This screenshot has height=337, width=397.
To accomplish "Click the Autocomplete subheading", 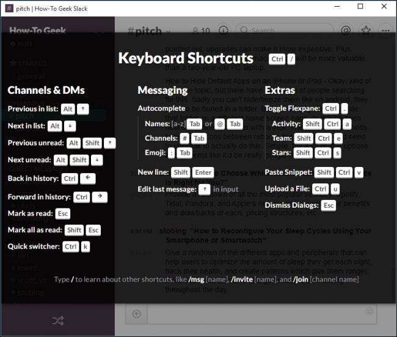I will (161, 108).
